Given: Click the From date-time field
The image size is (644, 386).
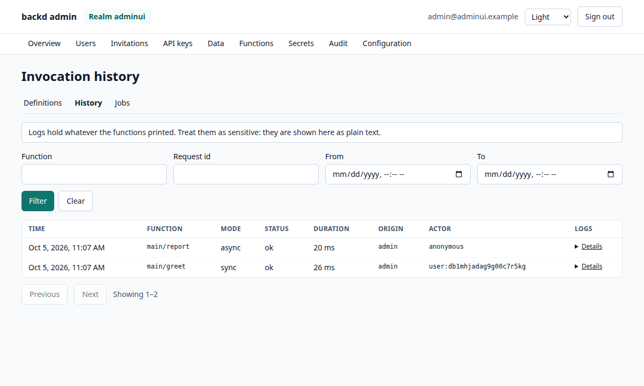Looking at the screenshot, I should click(398, 174).
